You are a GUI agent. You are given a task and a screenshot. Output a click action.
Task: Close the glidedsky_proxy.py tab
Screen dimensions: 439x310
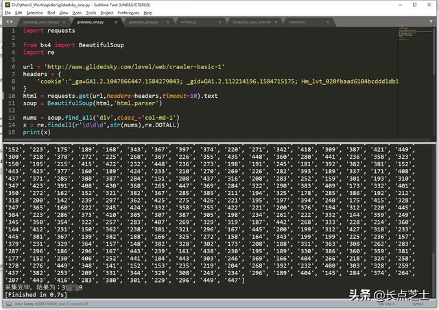167,22
